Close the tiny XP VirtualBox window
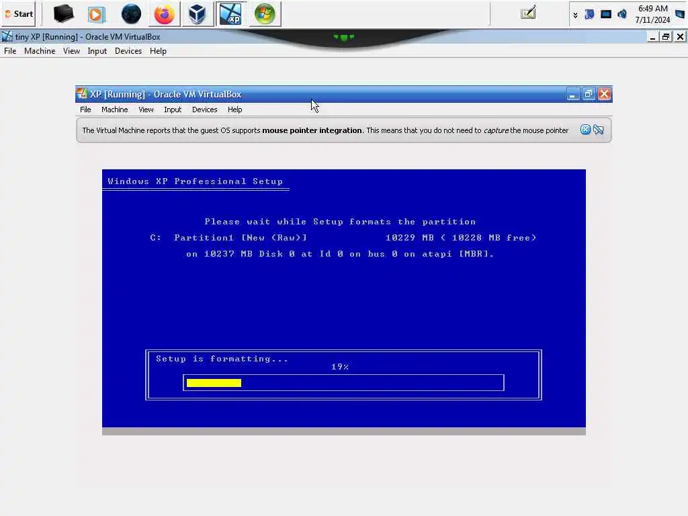The image size is (688, 516). coord(680,37)
